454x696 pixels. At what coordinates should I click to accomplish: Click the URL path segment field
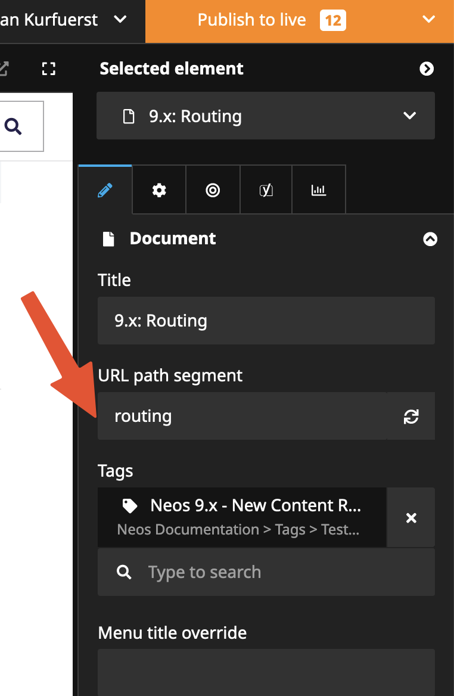(x=241, y=417)
